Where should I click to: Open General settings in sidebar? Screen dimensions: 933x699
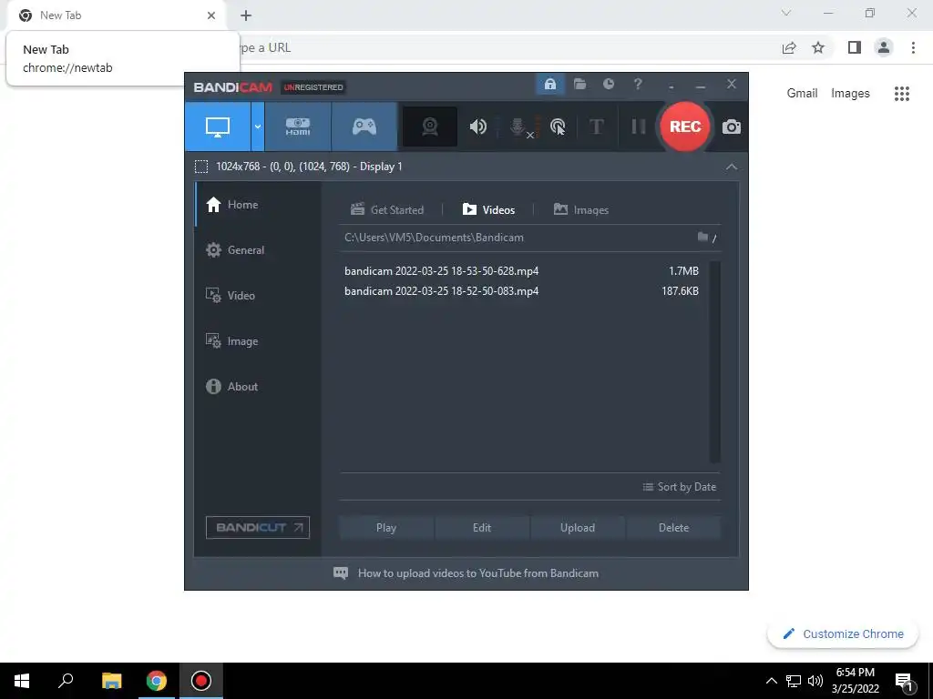click(258, 250)
